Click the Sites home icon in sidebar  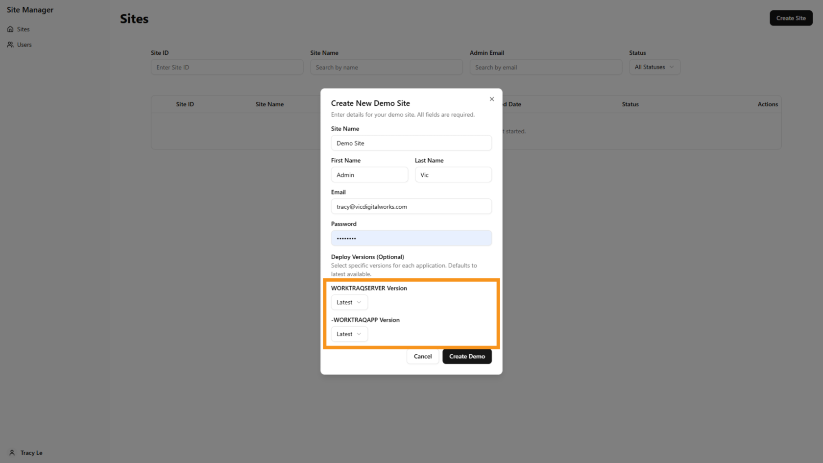coord(10,29)
